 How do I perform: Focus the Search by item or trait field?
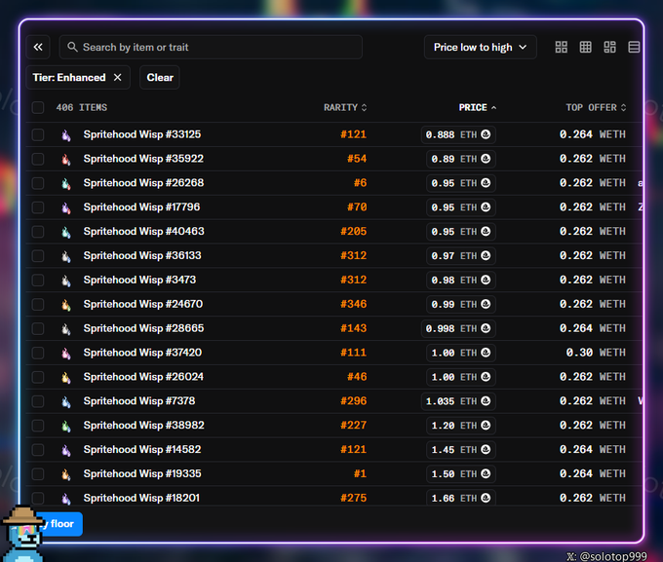point(211,47)
